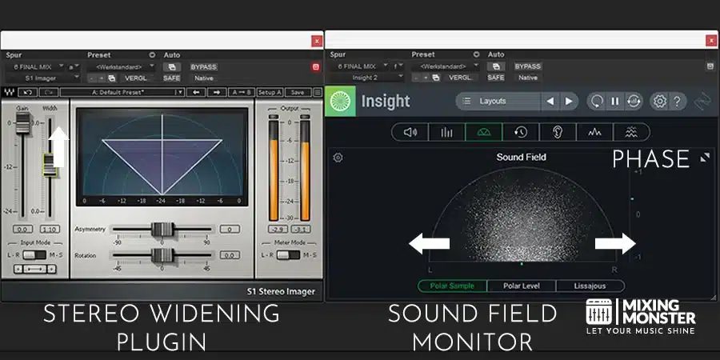Toggle S1 Imager Input Mode switch
Image resolution: width=720 pixels, height=360 pixels.
pyautogui.click(x=34, y=254)
